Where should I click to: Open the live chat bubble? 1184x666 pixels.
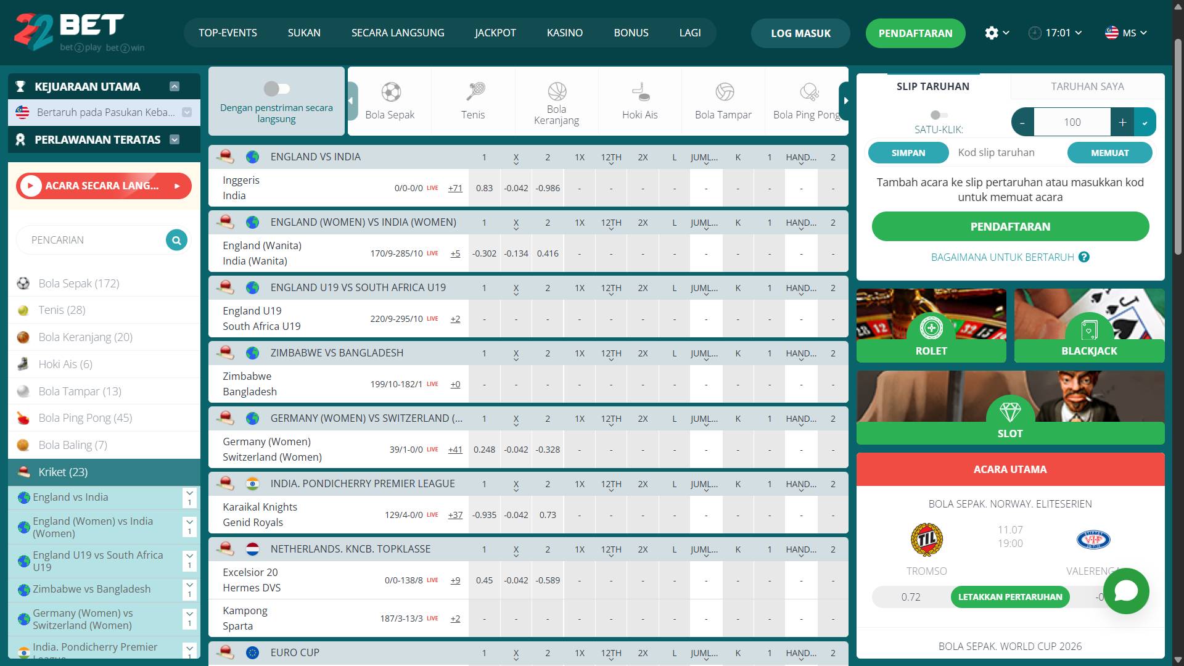[1126, 591]
